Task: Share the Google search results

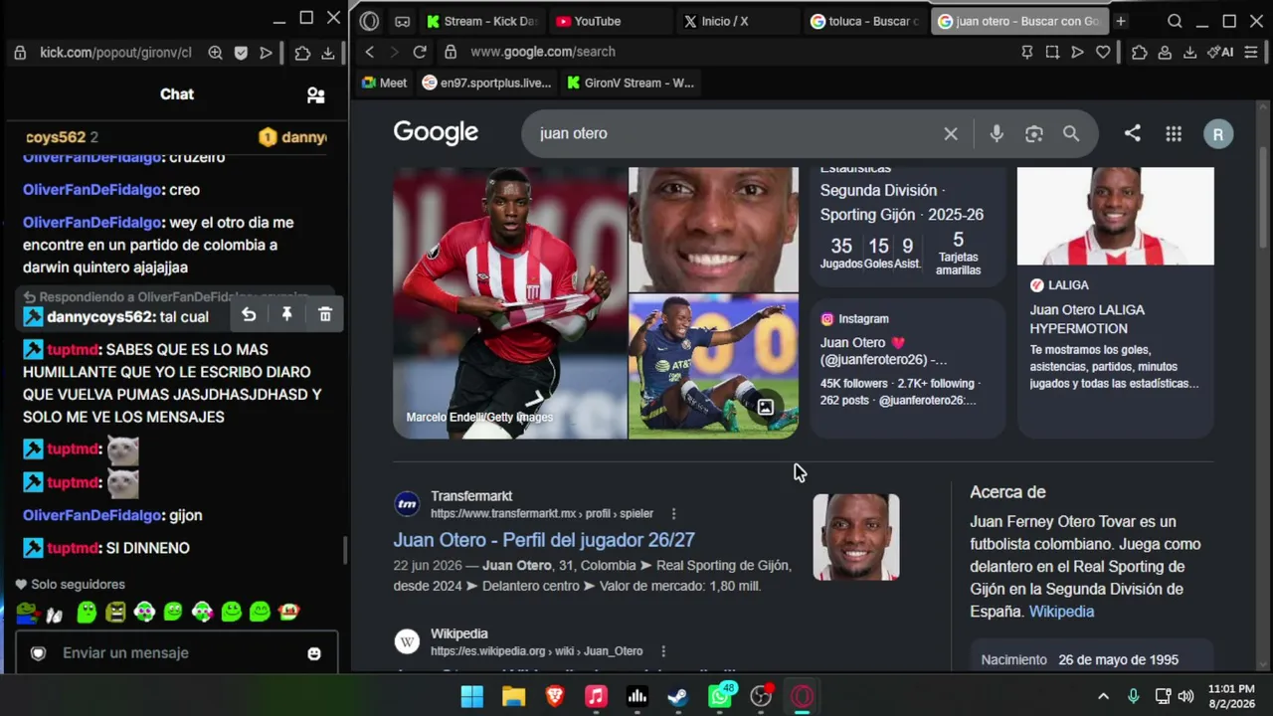Action: pos(1133,133)
